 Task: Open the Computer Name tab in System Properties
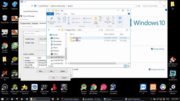coord(25,23)
